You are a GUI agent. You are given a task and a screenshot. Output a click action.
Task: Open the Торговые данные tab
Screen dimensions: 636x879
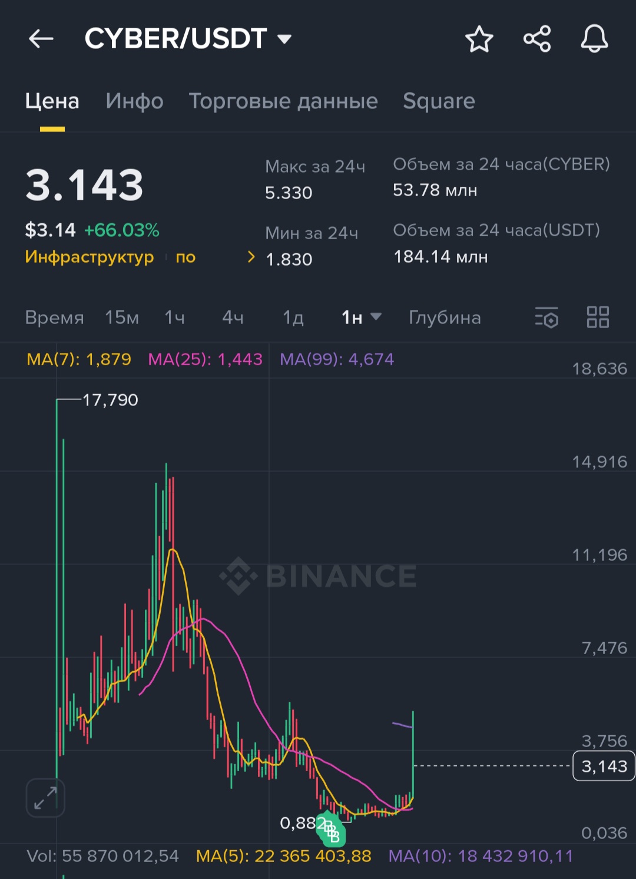[283, 101]
